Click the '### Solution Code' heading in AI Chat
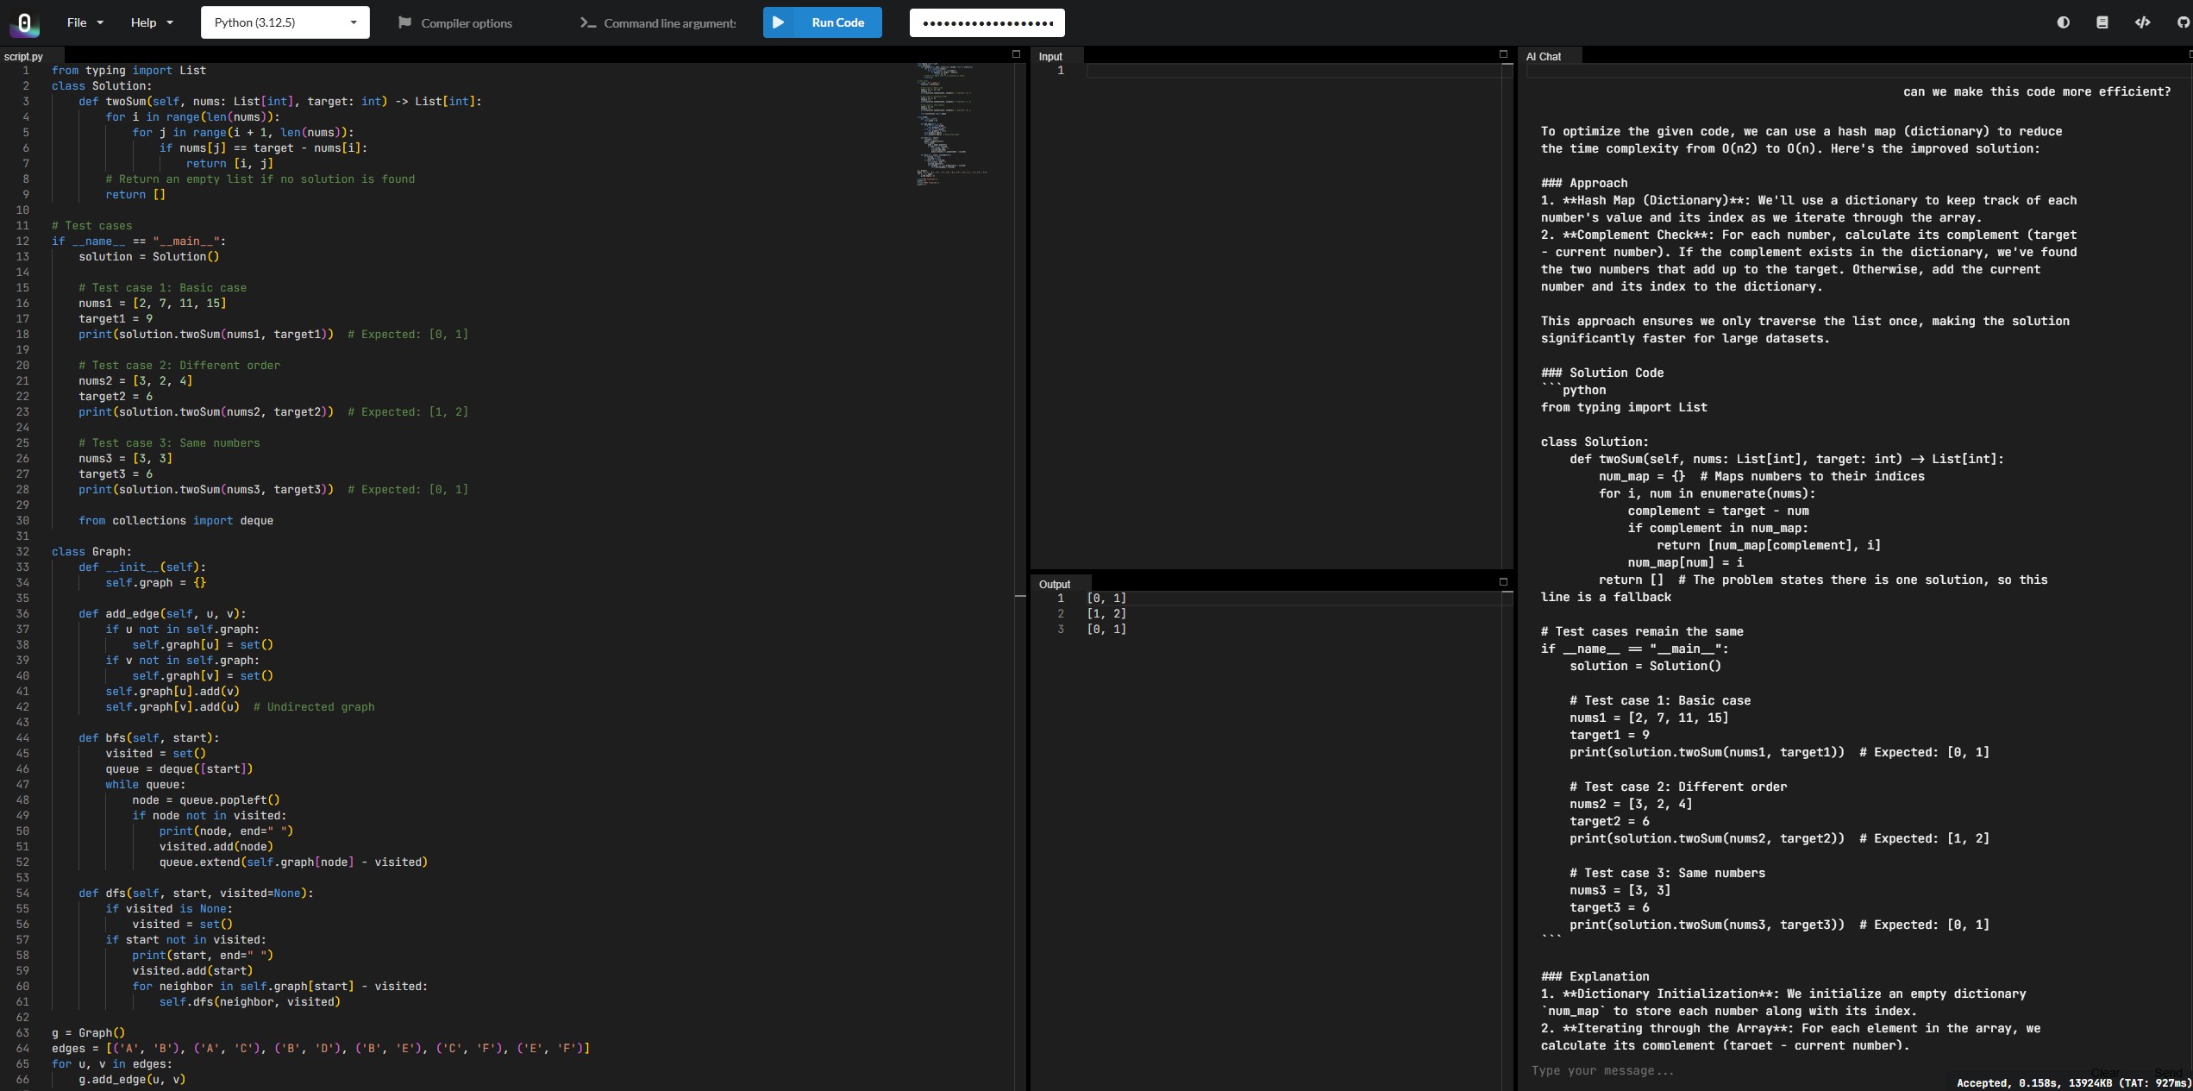The height and width of the screenshot is (1091, 2193). [1602, 373]
